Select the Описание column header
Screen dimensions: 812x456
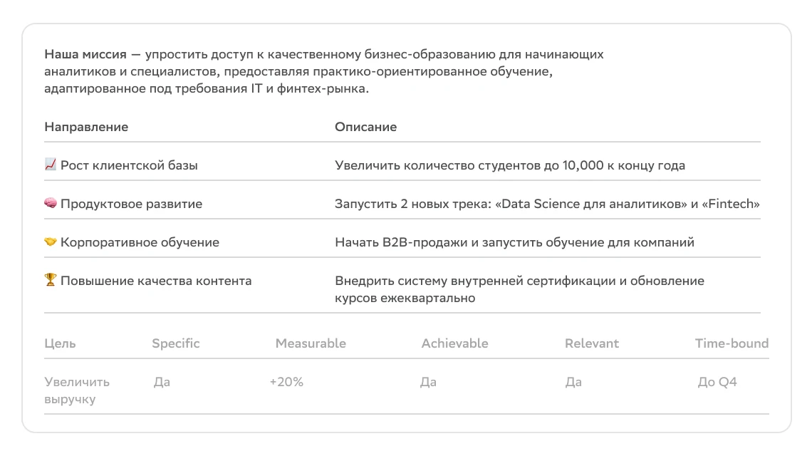click(365, 127)
